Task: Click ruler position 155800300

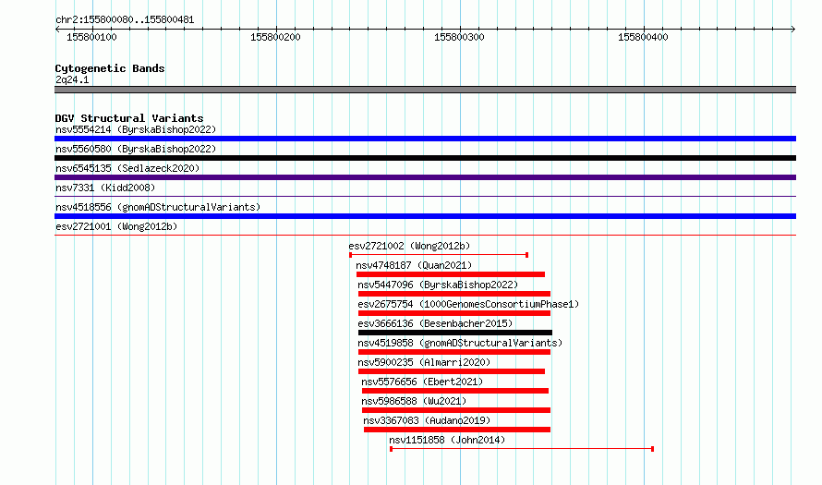Action: (x=459, y=37)
